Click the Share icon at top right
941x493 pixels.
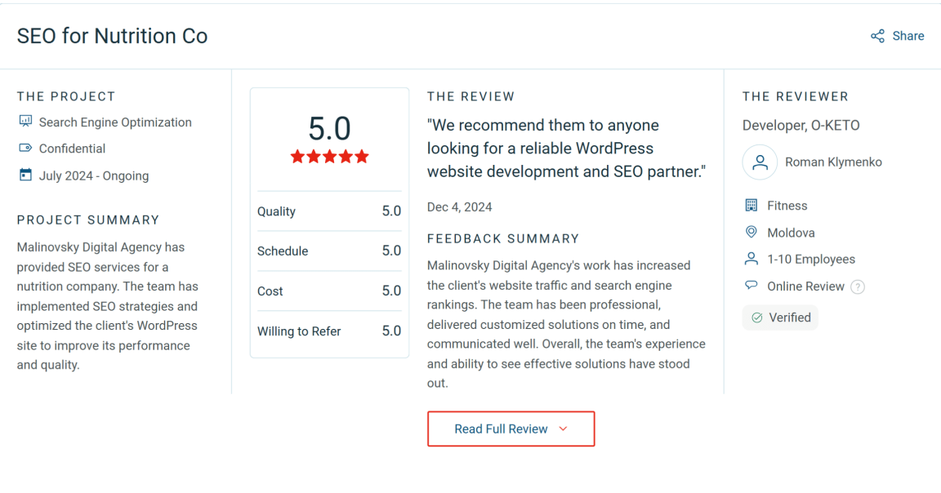[x=877, y=36]
